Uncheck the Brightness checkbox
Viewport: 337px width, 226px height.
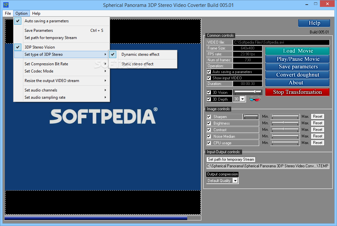click(x=209, y=123)
